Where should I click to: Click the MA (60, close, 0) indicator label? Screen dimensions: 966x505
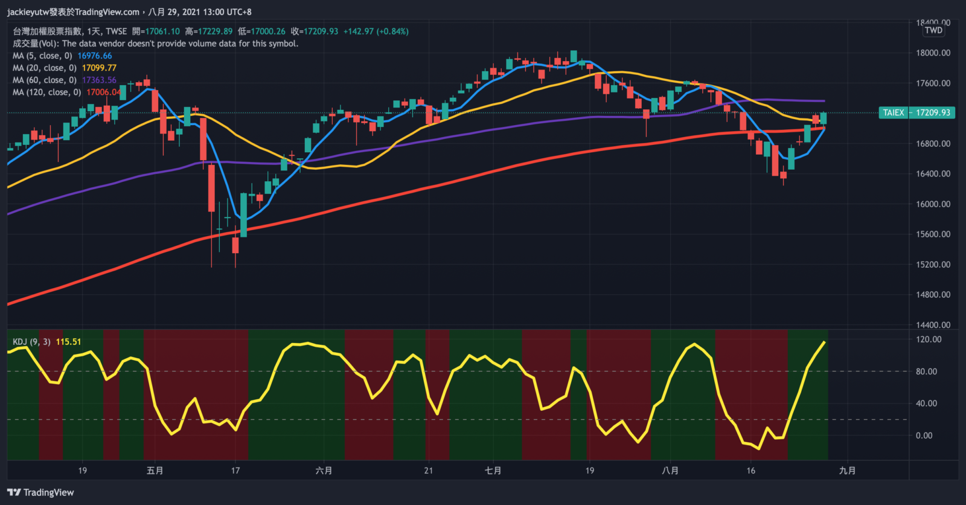point(45,80)
